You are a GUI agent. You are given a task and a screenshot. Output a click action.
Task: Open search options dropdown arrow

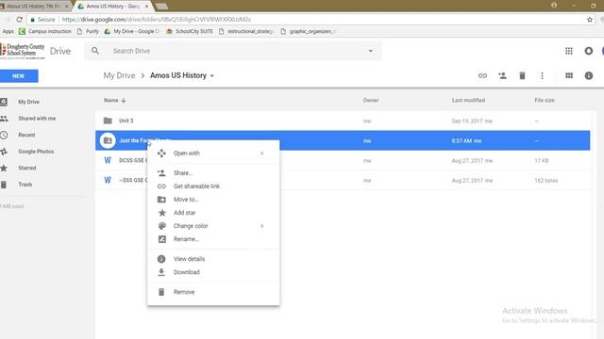click(x=371, y=51)
